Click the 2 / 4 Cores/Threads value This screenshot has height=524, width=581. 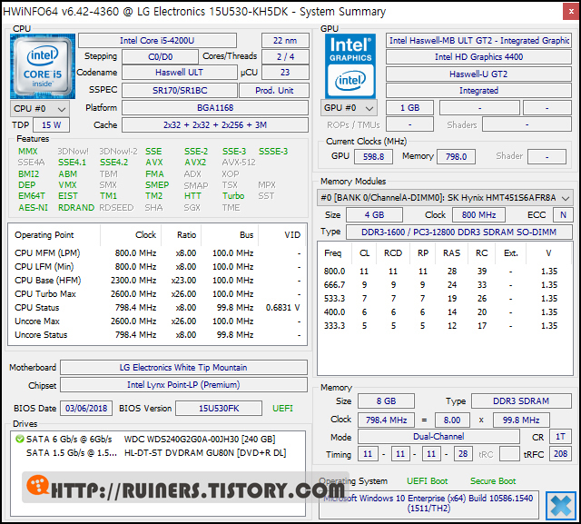pyautogui.click(x=285, y=56)
